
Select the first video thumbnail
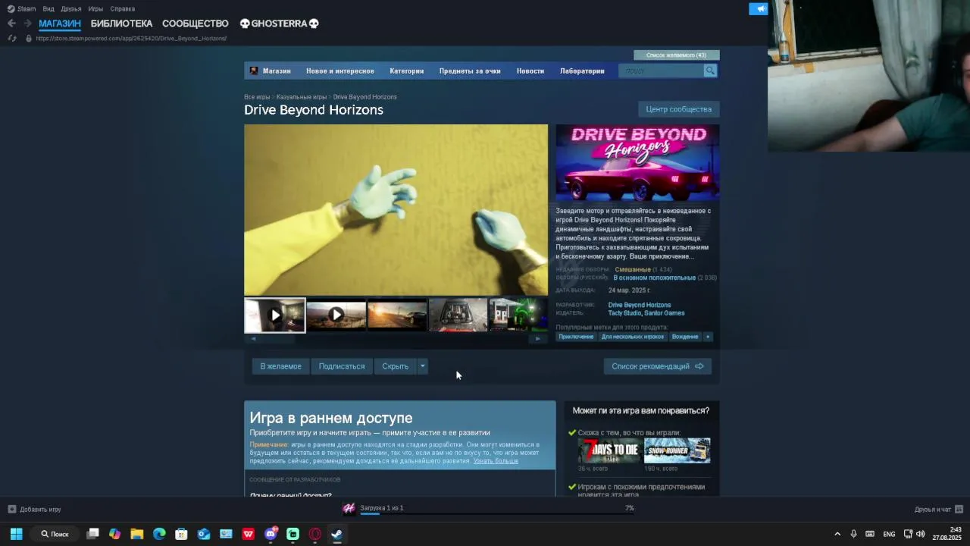coord(275,315)
